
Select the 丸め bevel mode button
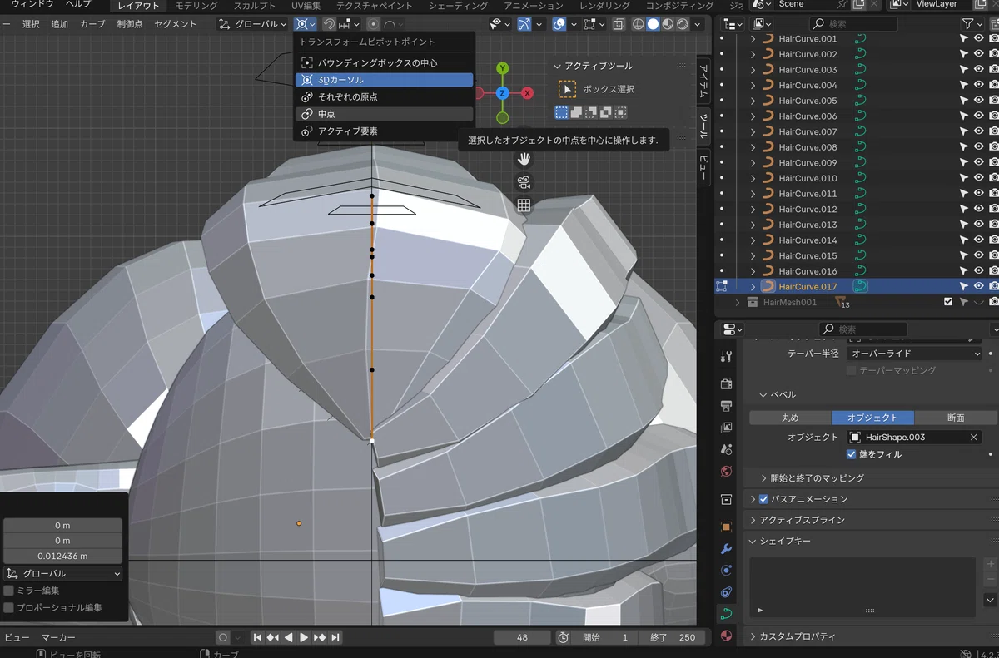click(790, 418)
